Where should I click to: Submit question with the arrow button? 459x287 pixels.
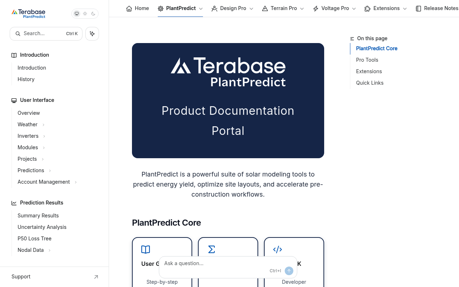(x=289, y=271)
